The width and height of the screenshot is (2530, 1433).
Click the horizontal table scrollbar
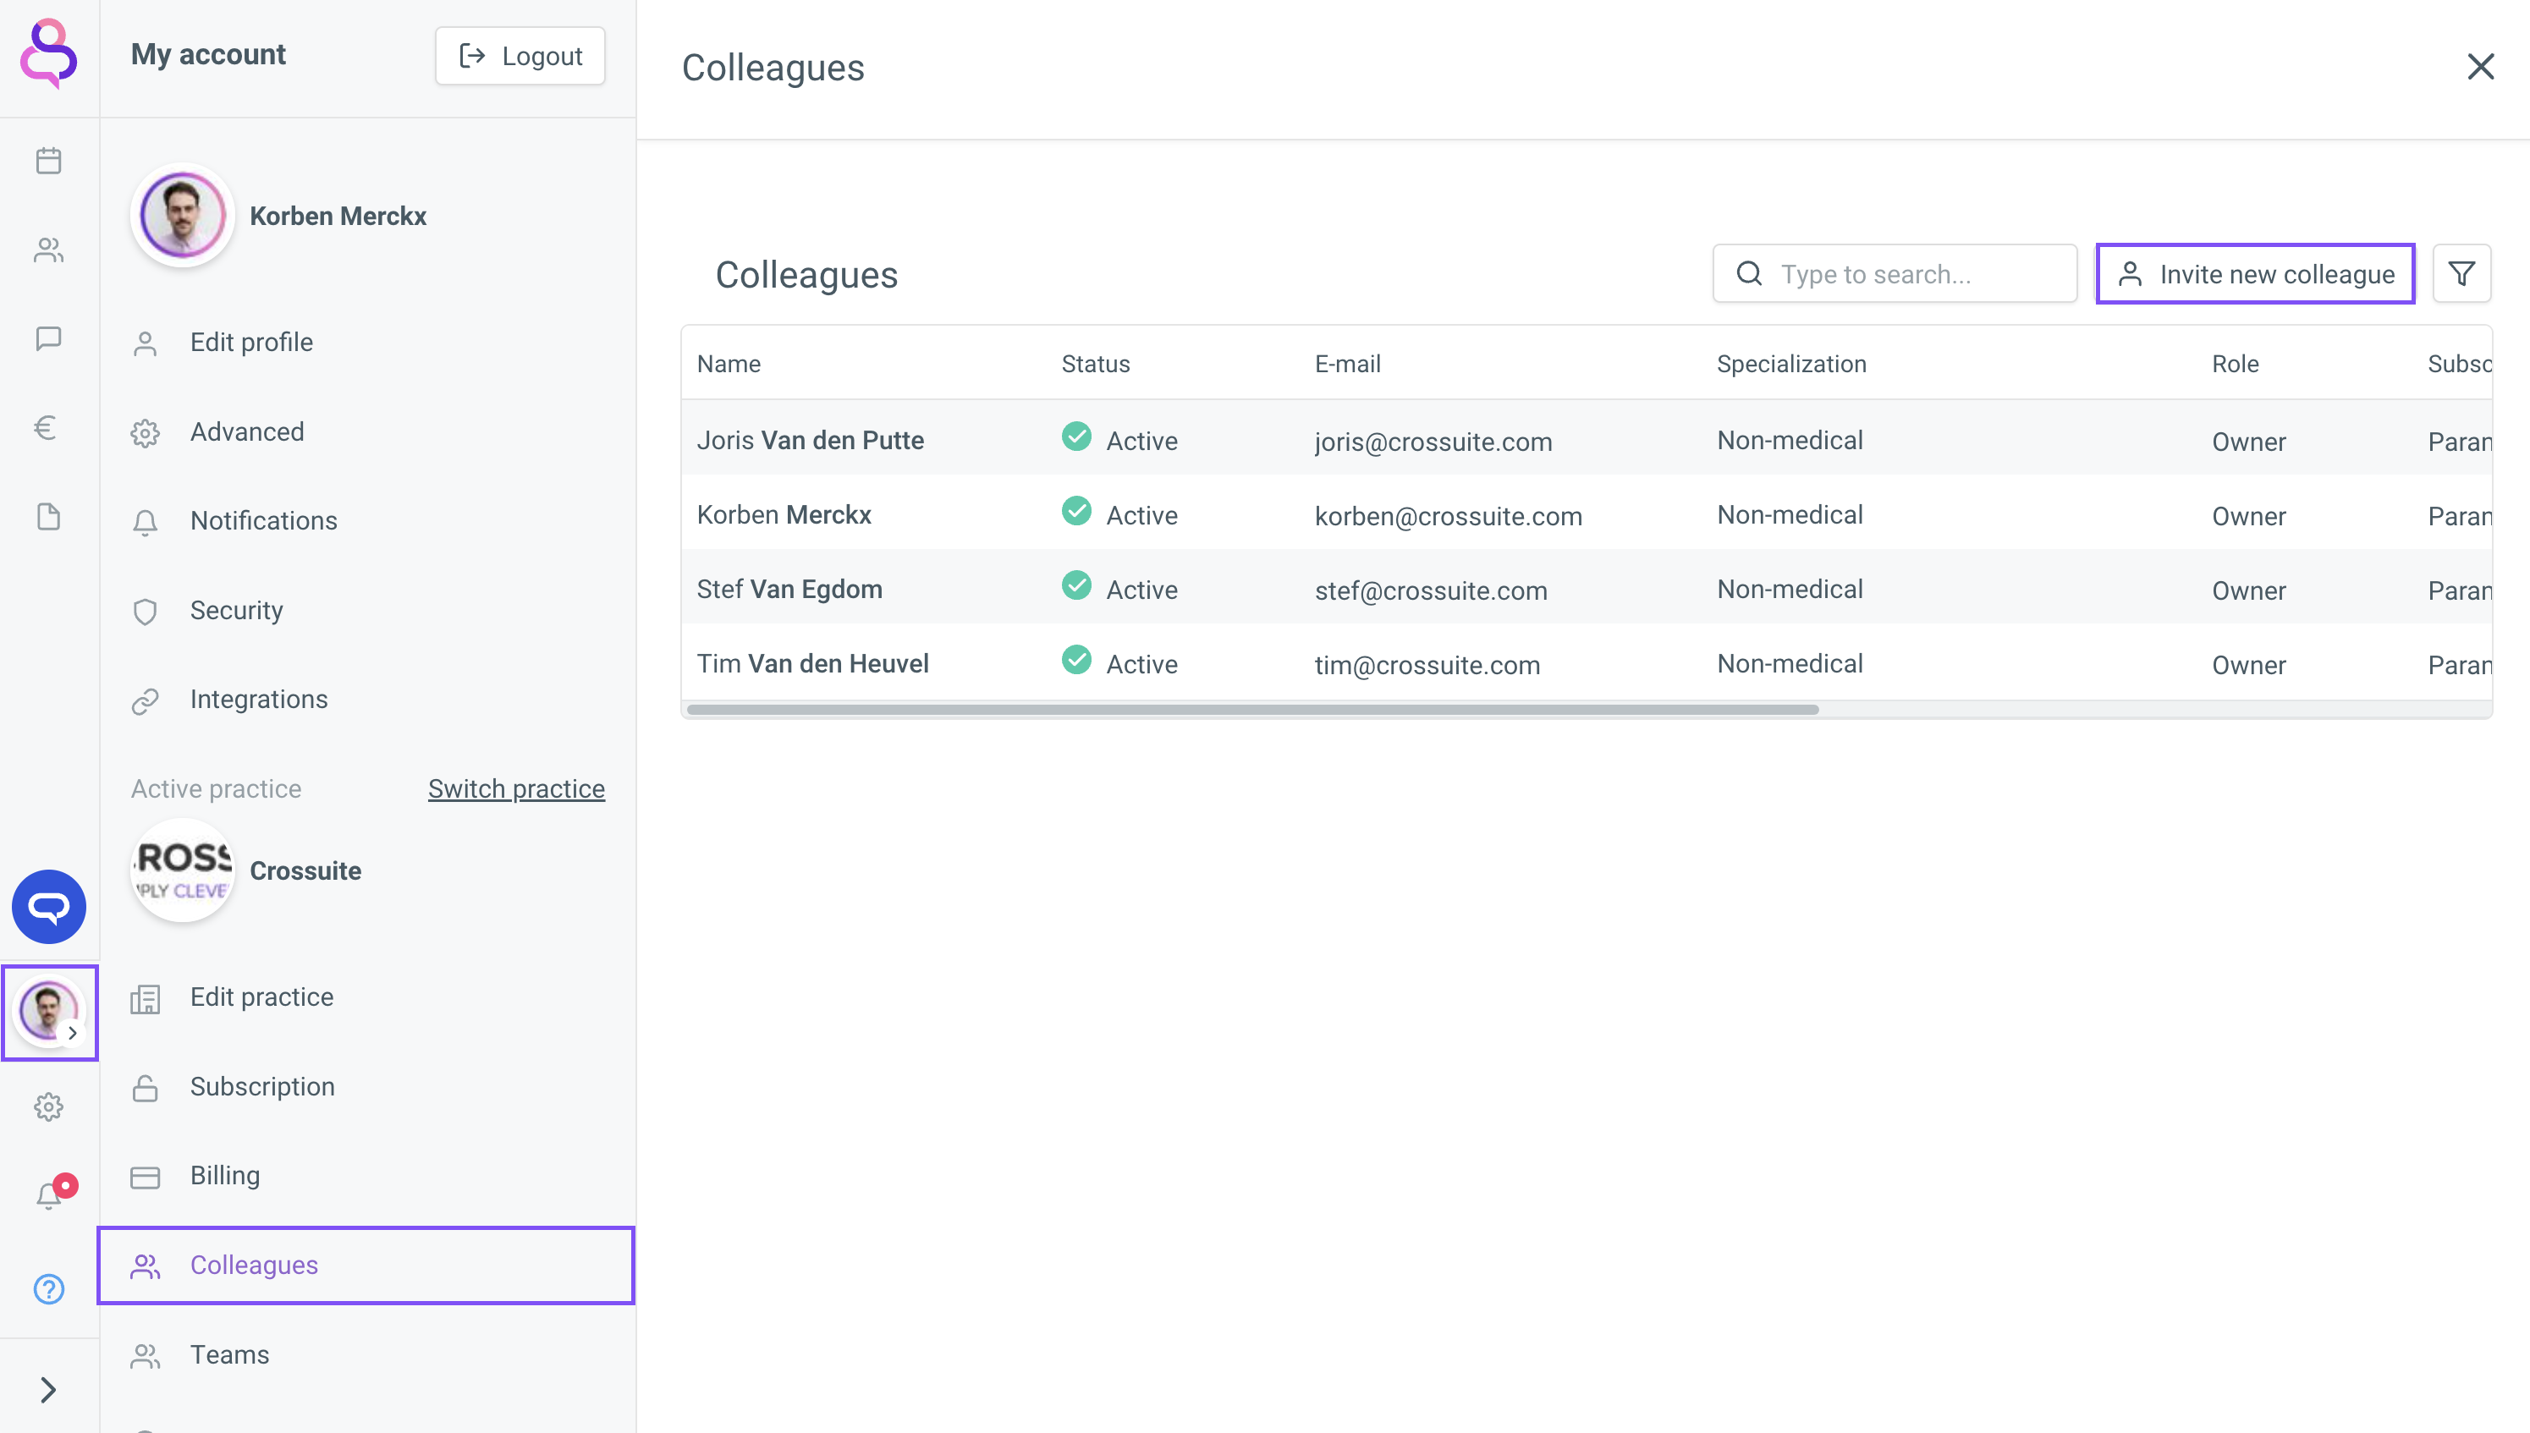click(1251, 710)
